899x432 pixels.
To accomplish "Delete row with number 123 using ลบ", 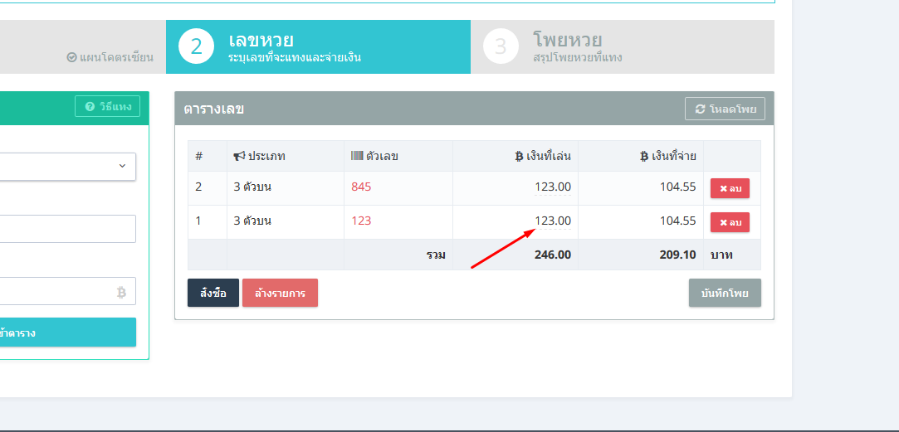I will [730, 222].
